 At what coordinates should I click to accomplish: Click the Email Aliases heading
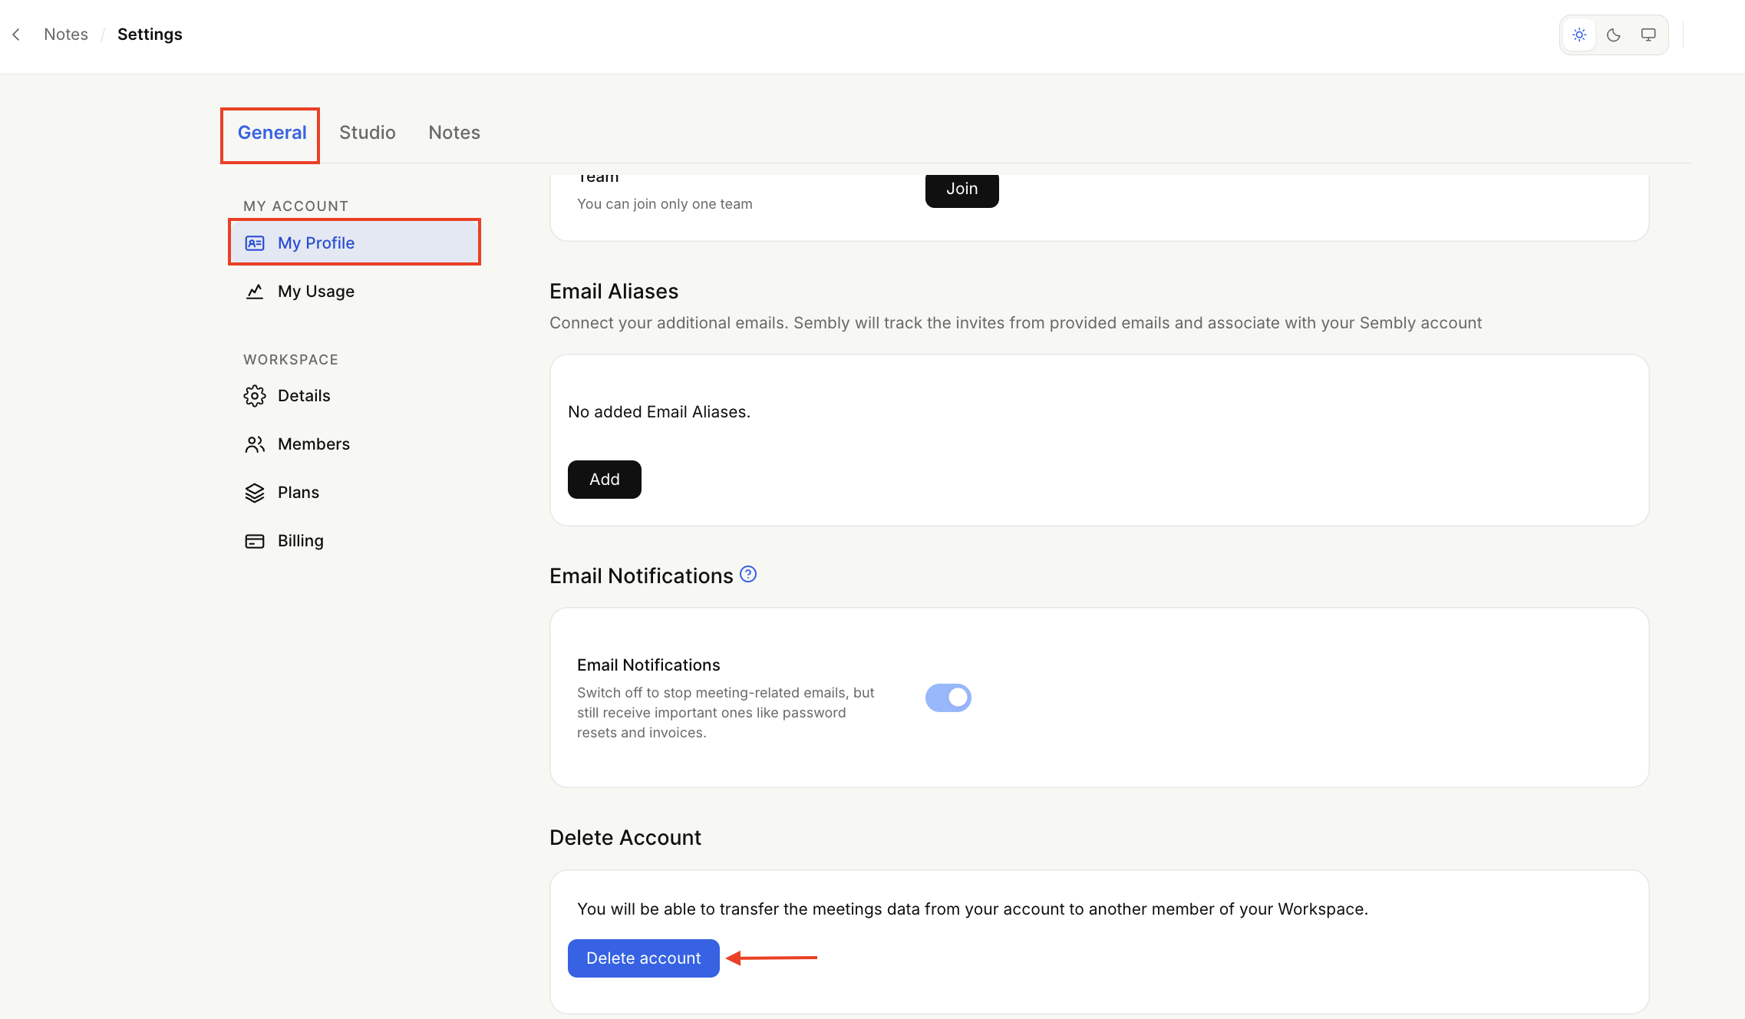point(614,292)
